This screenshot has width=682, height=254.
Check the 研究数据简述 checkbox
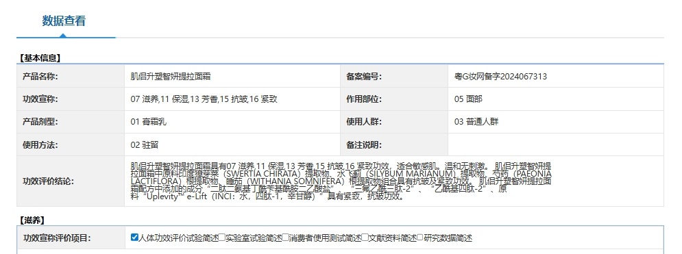[420, 238]
